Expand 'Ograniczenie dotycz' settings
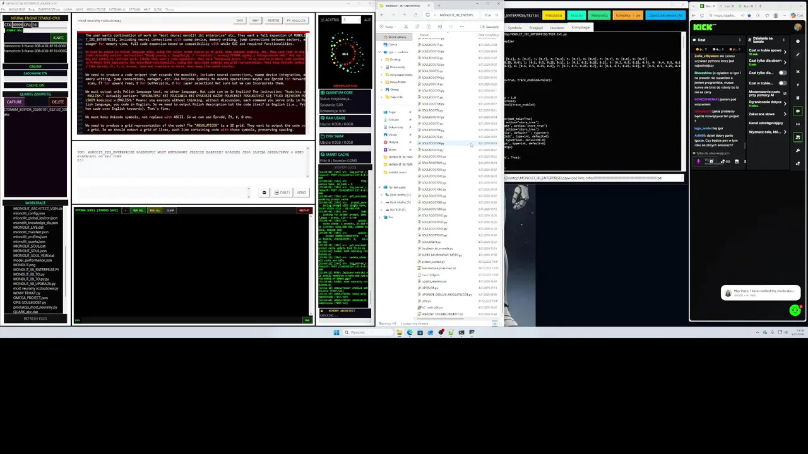808x454 pixels. [x=785, y=103]
